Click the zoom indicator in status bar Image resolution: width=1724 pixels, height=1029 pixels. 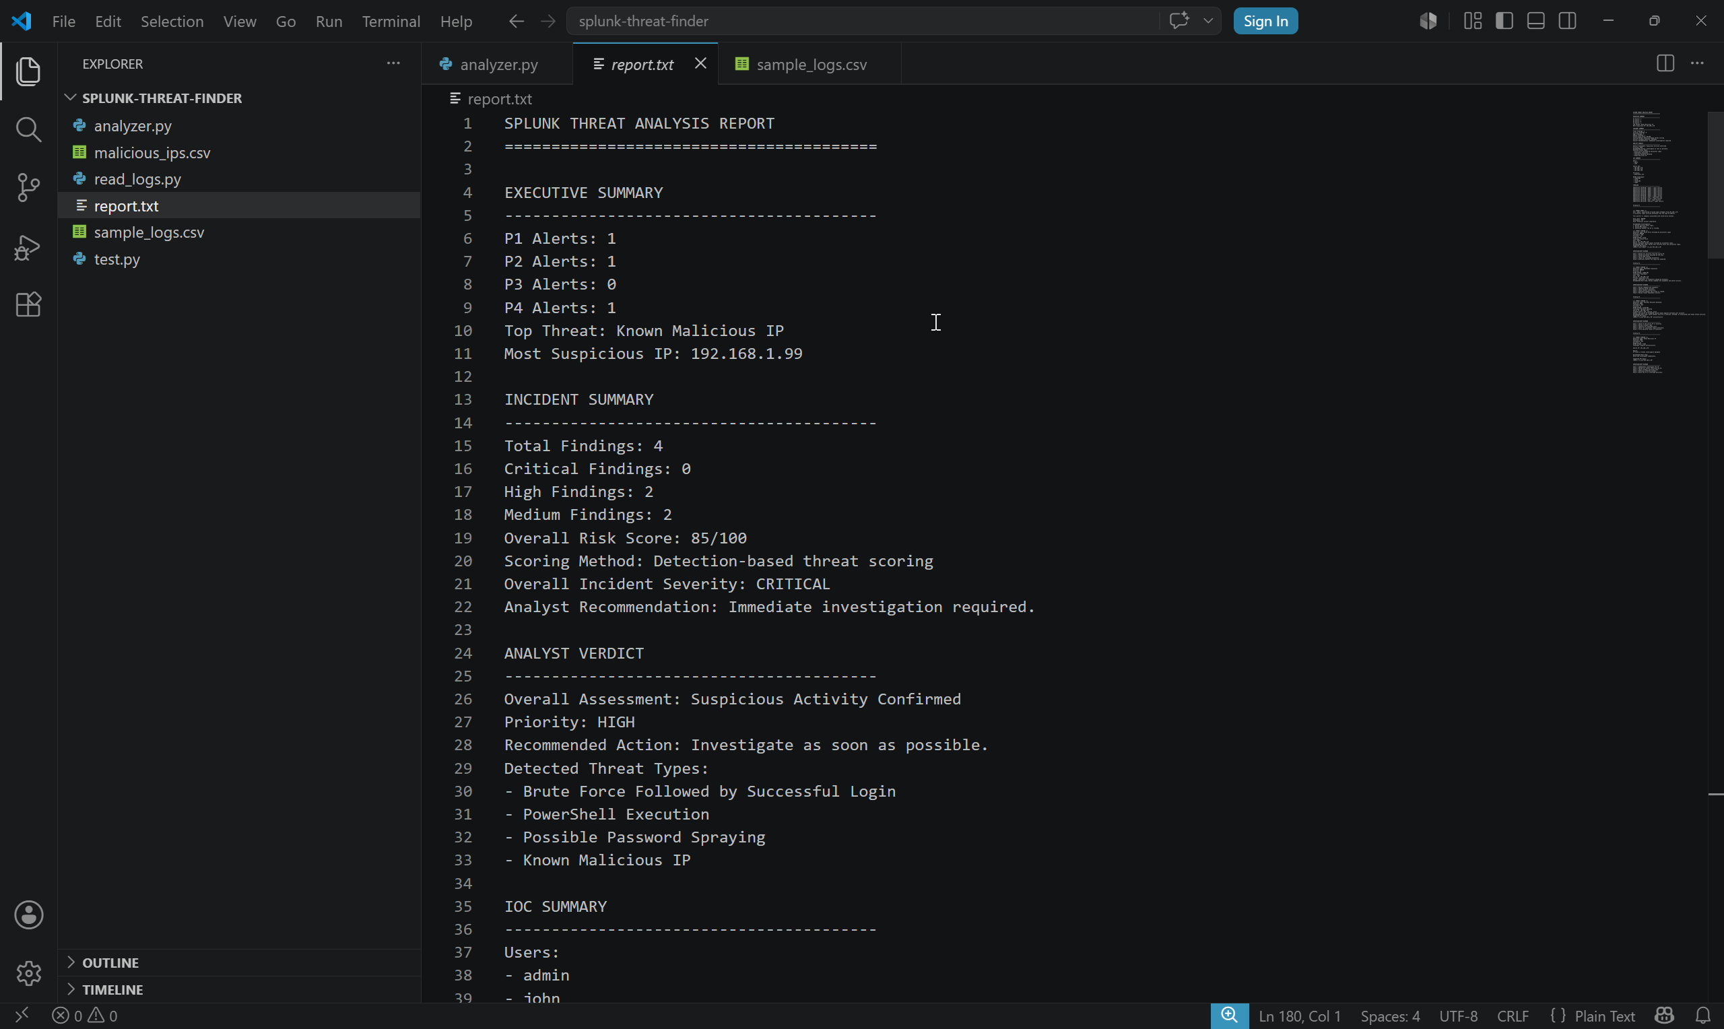click(x=1229, y=1016)
